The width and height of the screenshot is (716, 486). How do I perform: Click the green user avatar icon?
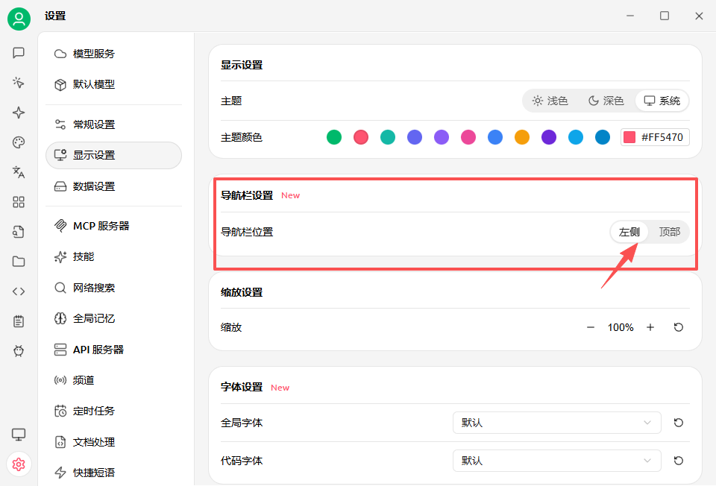[x=19, y=19]
